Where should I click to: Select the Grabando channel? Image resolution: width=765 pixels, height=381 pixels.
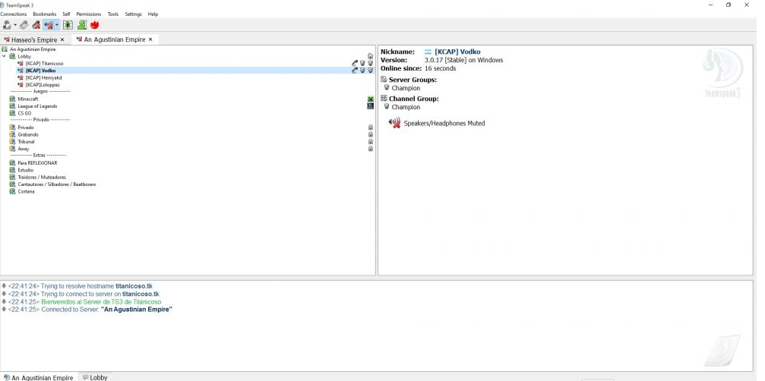(x=28, y=134)
